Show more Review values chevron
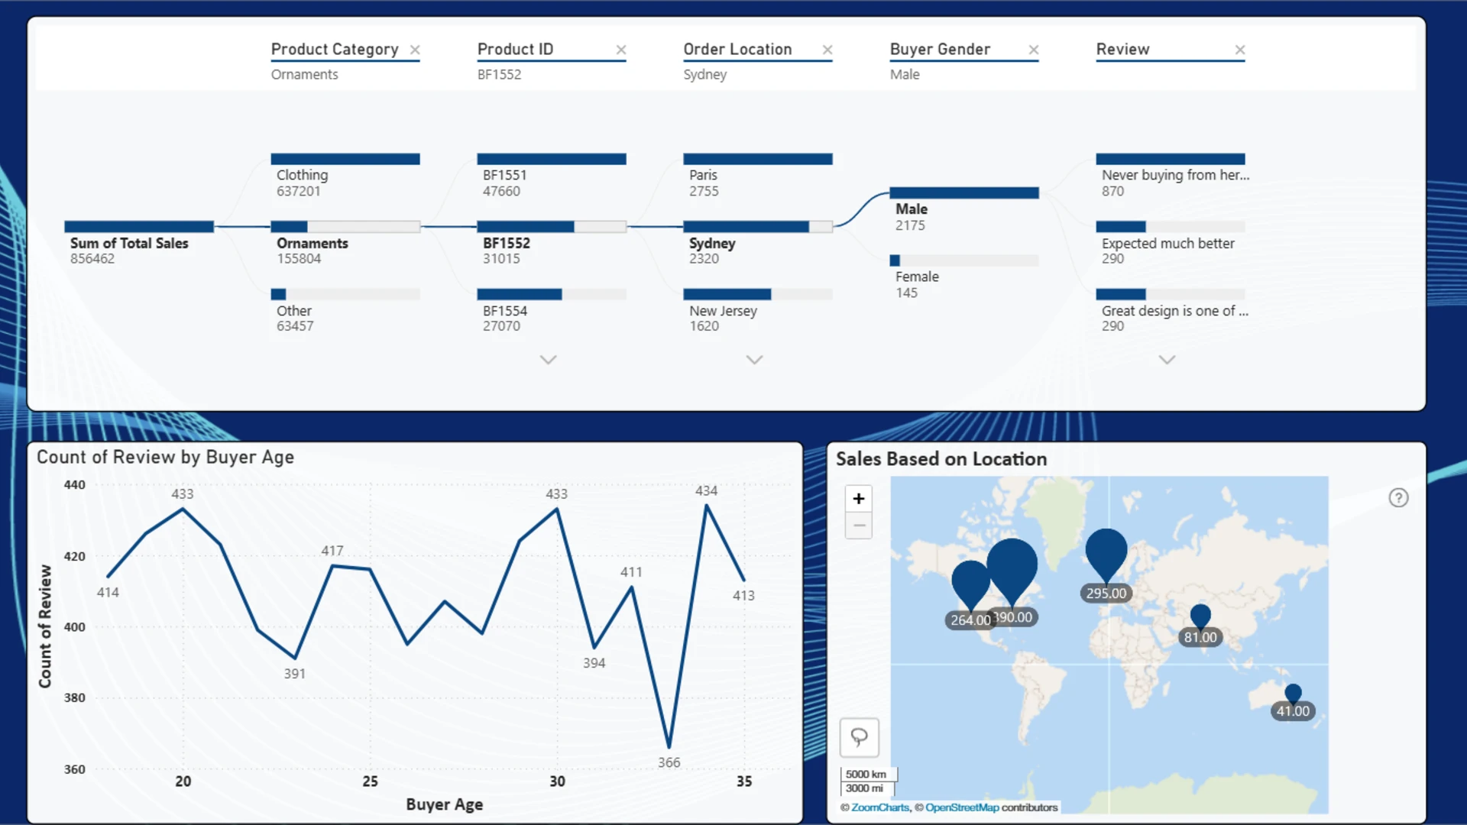 click(x=1167, y=359)
